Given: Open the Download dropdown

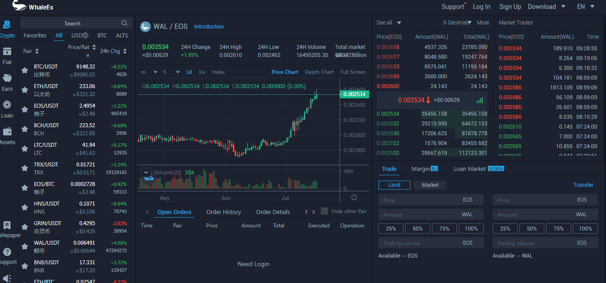Looking at the screenshot, I should tap(547, 7).
